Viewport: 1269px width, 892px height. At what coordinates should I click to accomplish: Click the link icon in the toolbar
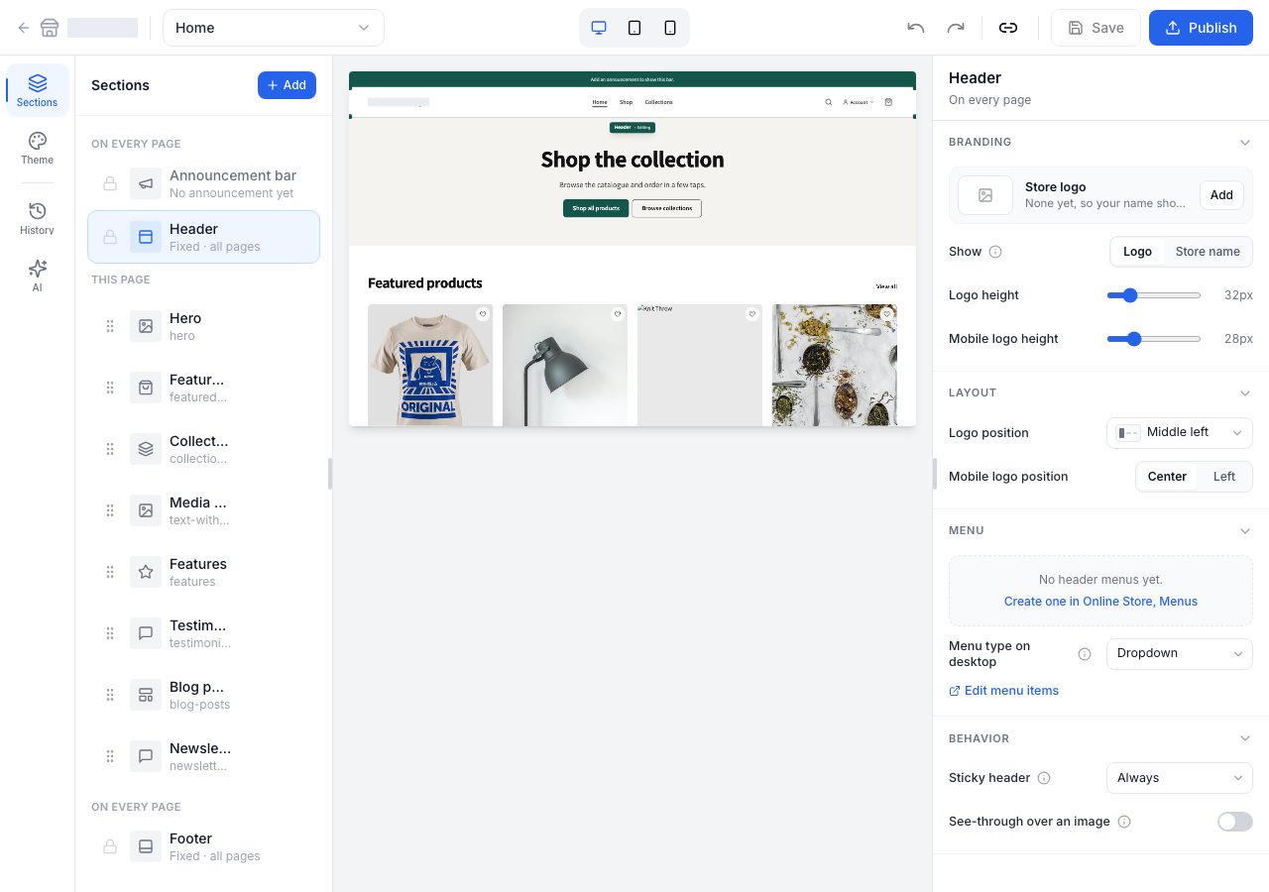tap(1008, 28)
